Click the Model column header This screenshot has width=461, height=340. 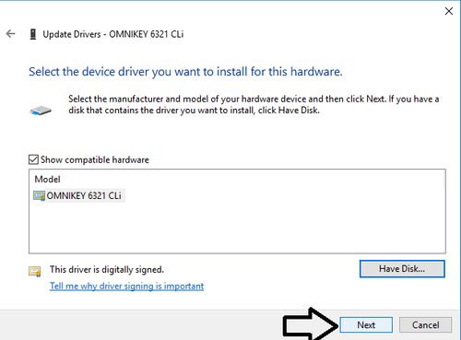point(47,179)
